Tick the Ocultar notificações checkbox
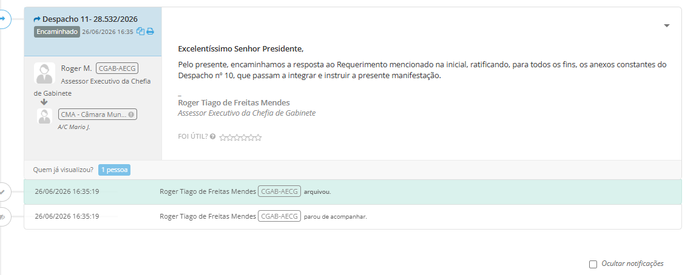This screenshot has width=699, height=275. [593, 264]
